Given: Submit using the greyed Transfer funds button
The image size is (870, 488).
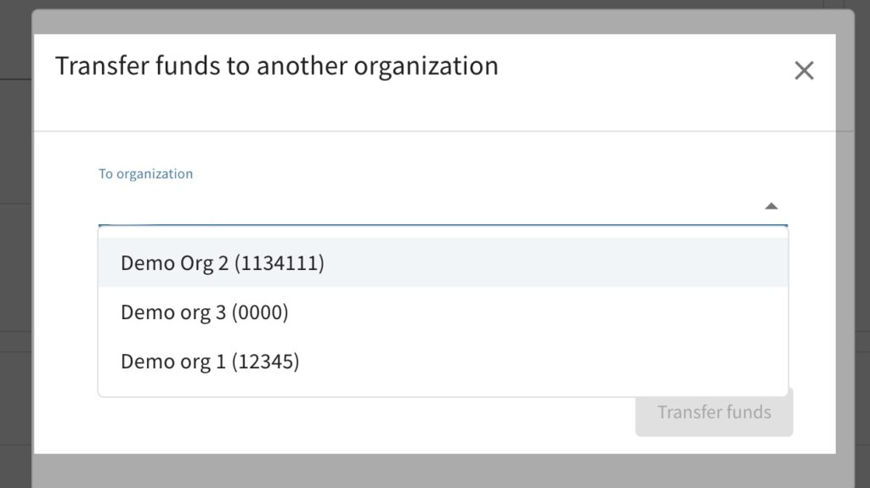Looking at the screenshot, I should pos(714,412).
